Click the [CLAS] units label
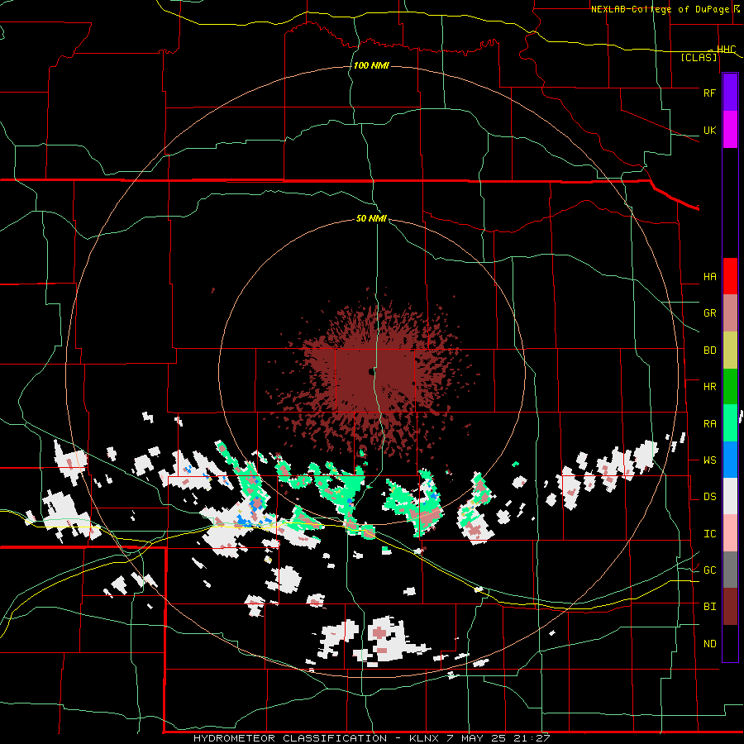The image size is (744, 744). tap(699, 57)
